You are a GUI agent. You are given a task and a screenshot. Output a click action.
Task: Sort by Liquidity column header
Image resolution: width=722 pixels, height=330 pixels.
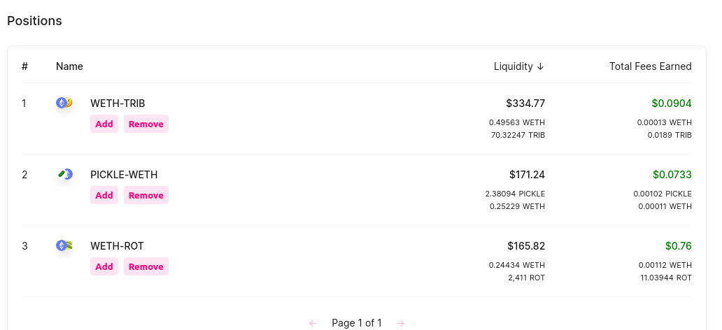pyautogui.click(x=518, y=66)
